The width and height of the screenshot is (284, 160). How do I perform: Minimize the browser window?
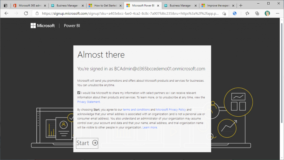258,3
